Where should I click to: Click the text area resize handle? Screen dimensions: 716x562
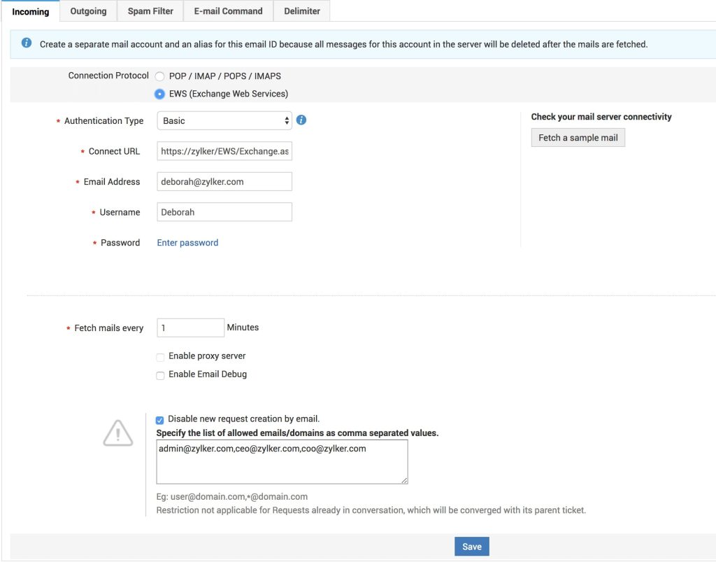404,480
